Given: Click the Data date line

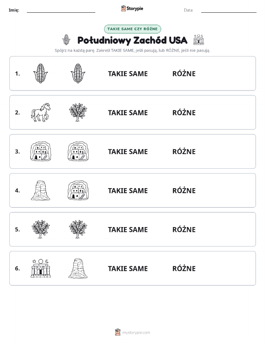Looking at the screenshot, I should point(229,10).
